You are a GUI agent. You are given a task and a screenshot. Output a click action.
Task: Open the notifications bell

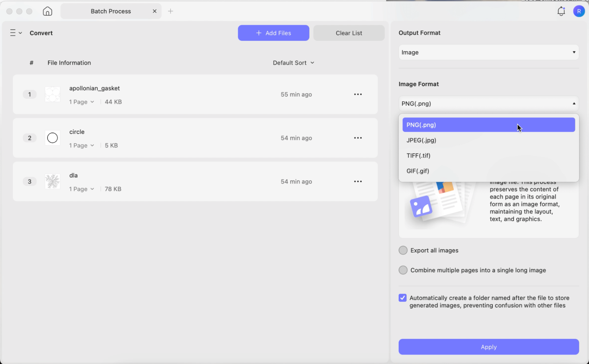[x=561, y=11]
